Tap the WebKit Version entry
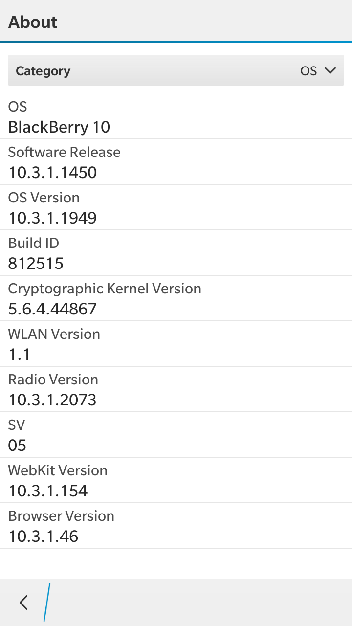Image resolution: width=352 pixels, height=626 pixels. pyautogui.click(x=176, y=480)
